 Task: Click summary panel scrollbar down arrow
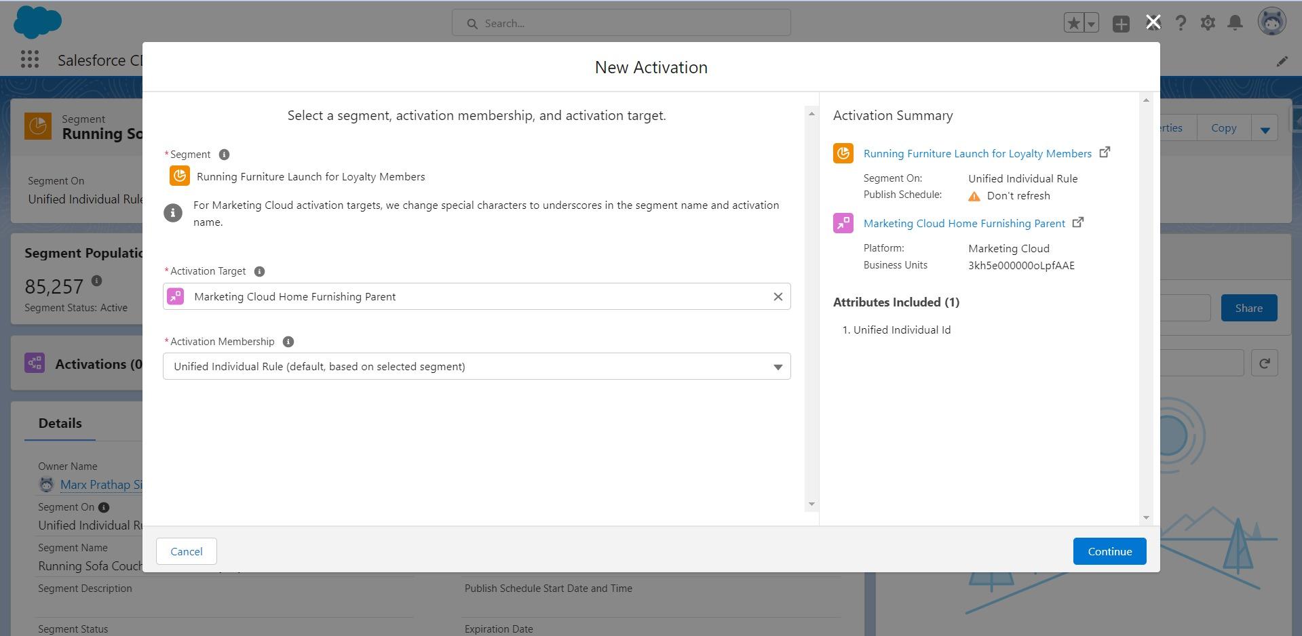pos(1146,518)
